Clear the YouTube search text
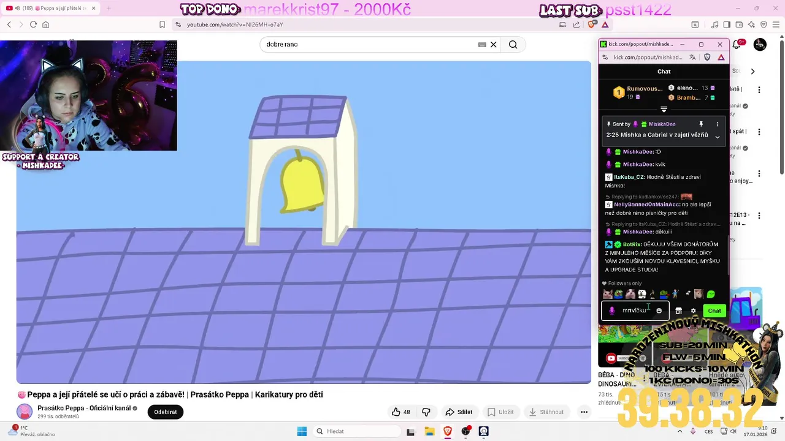The height and width of the screenshot is (441, 785). pyautogui.click(x=493, y=44)
